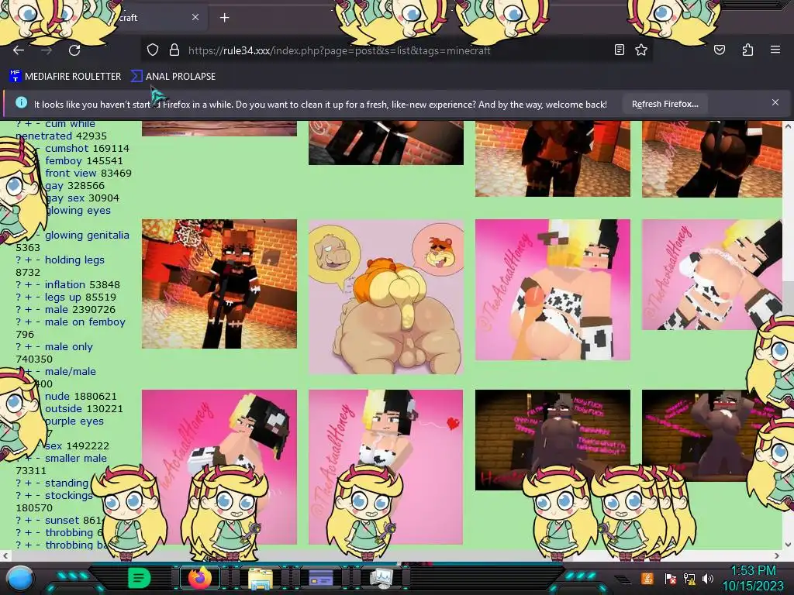Show site security info via lock icon
Screen dimensions: 794x595
[174, 50]
